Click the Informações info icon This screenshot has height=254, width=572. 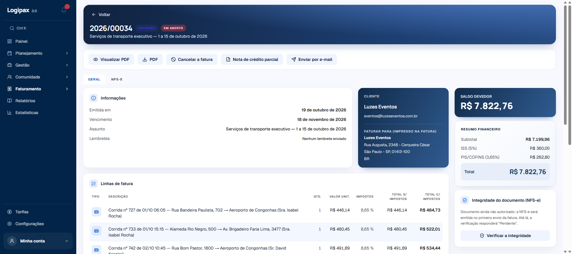point(94,98)
